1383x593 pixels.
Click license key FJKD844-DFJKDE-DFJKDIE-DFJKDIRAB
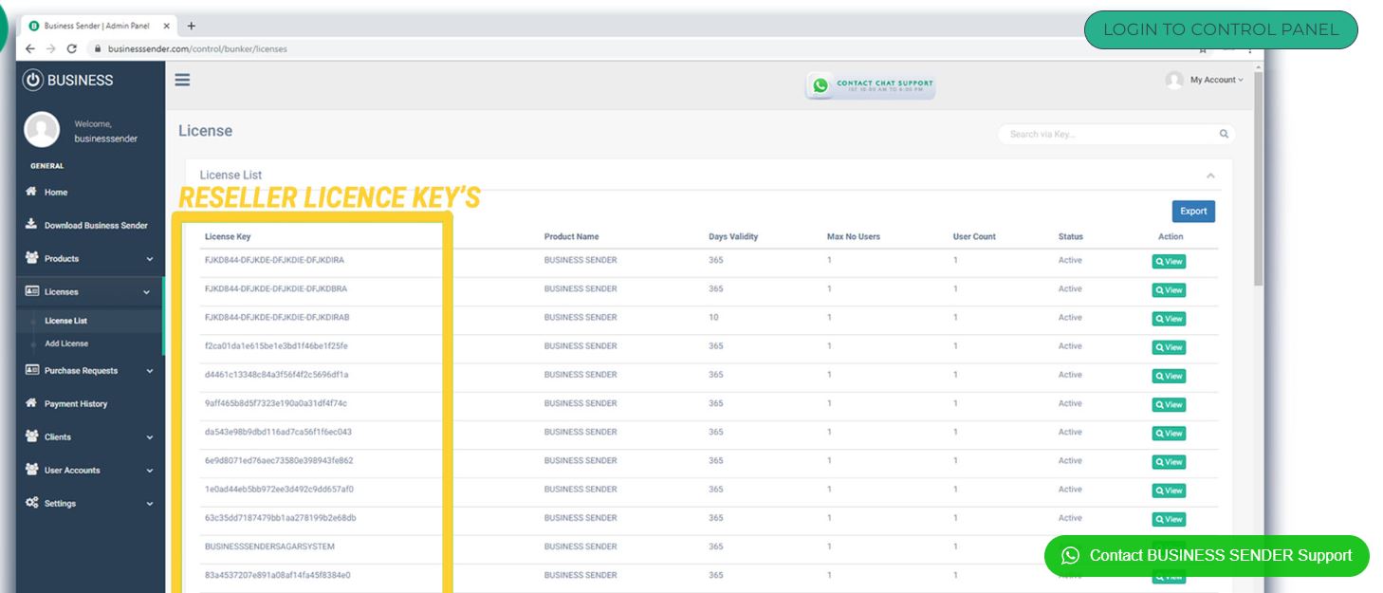click(277, 317)
